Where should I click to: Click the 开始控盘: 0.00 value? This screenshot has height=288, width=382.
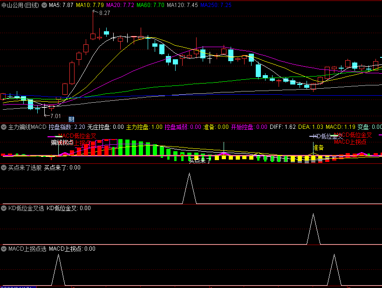(x=249, y=127)
